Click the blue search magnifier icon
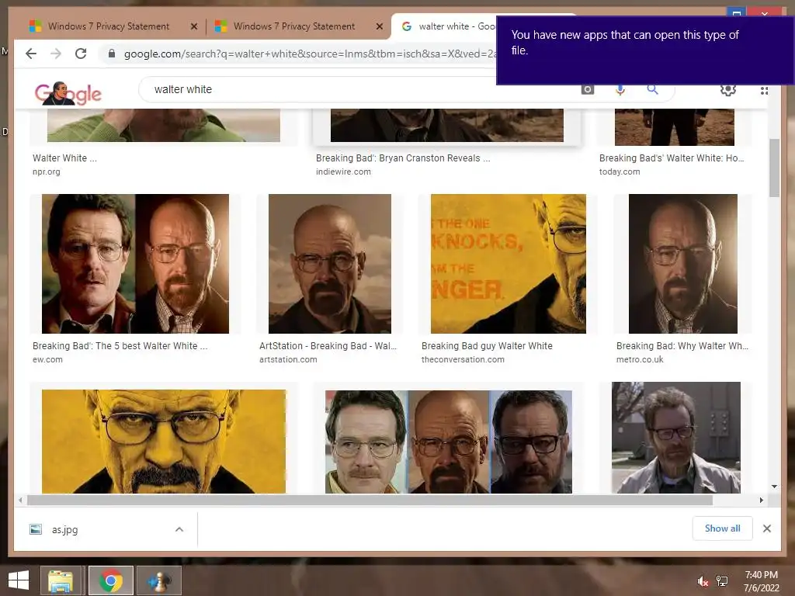This screenshot has width=795, height=596. 652,90
